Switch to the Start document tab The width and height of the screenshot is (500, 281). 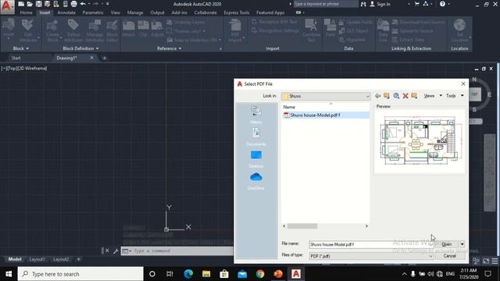pos(16,58)
